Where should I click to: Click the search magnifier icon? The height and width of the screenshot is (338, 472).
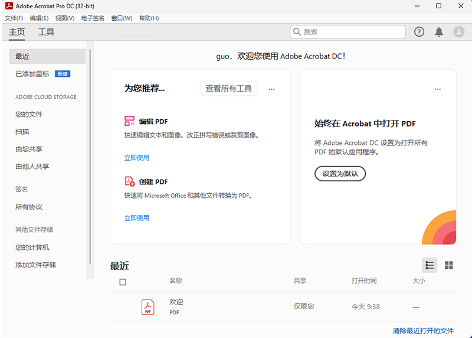point(297,32)
